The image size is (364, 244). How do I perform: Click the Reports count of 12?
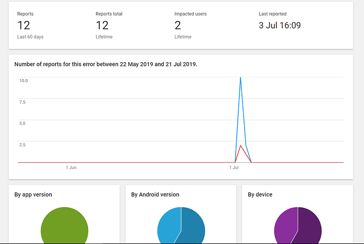[x=24, y=25]
